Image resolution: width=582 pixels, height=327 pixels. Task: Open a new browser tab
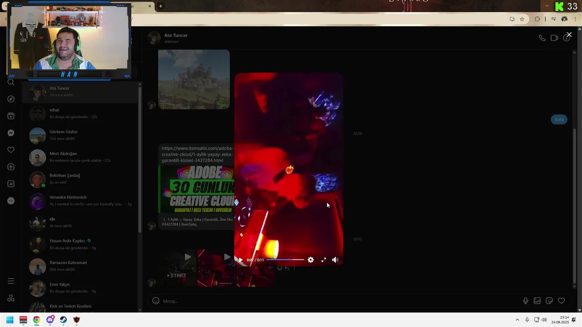[x=161, y=6]
